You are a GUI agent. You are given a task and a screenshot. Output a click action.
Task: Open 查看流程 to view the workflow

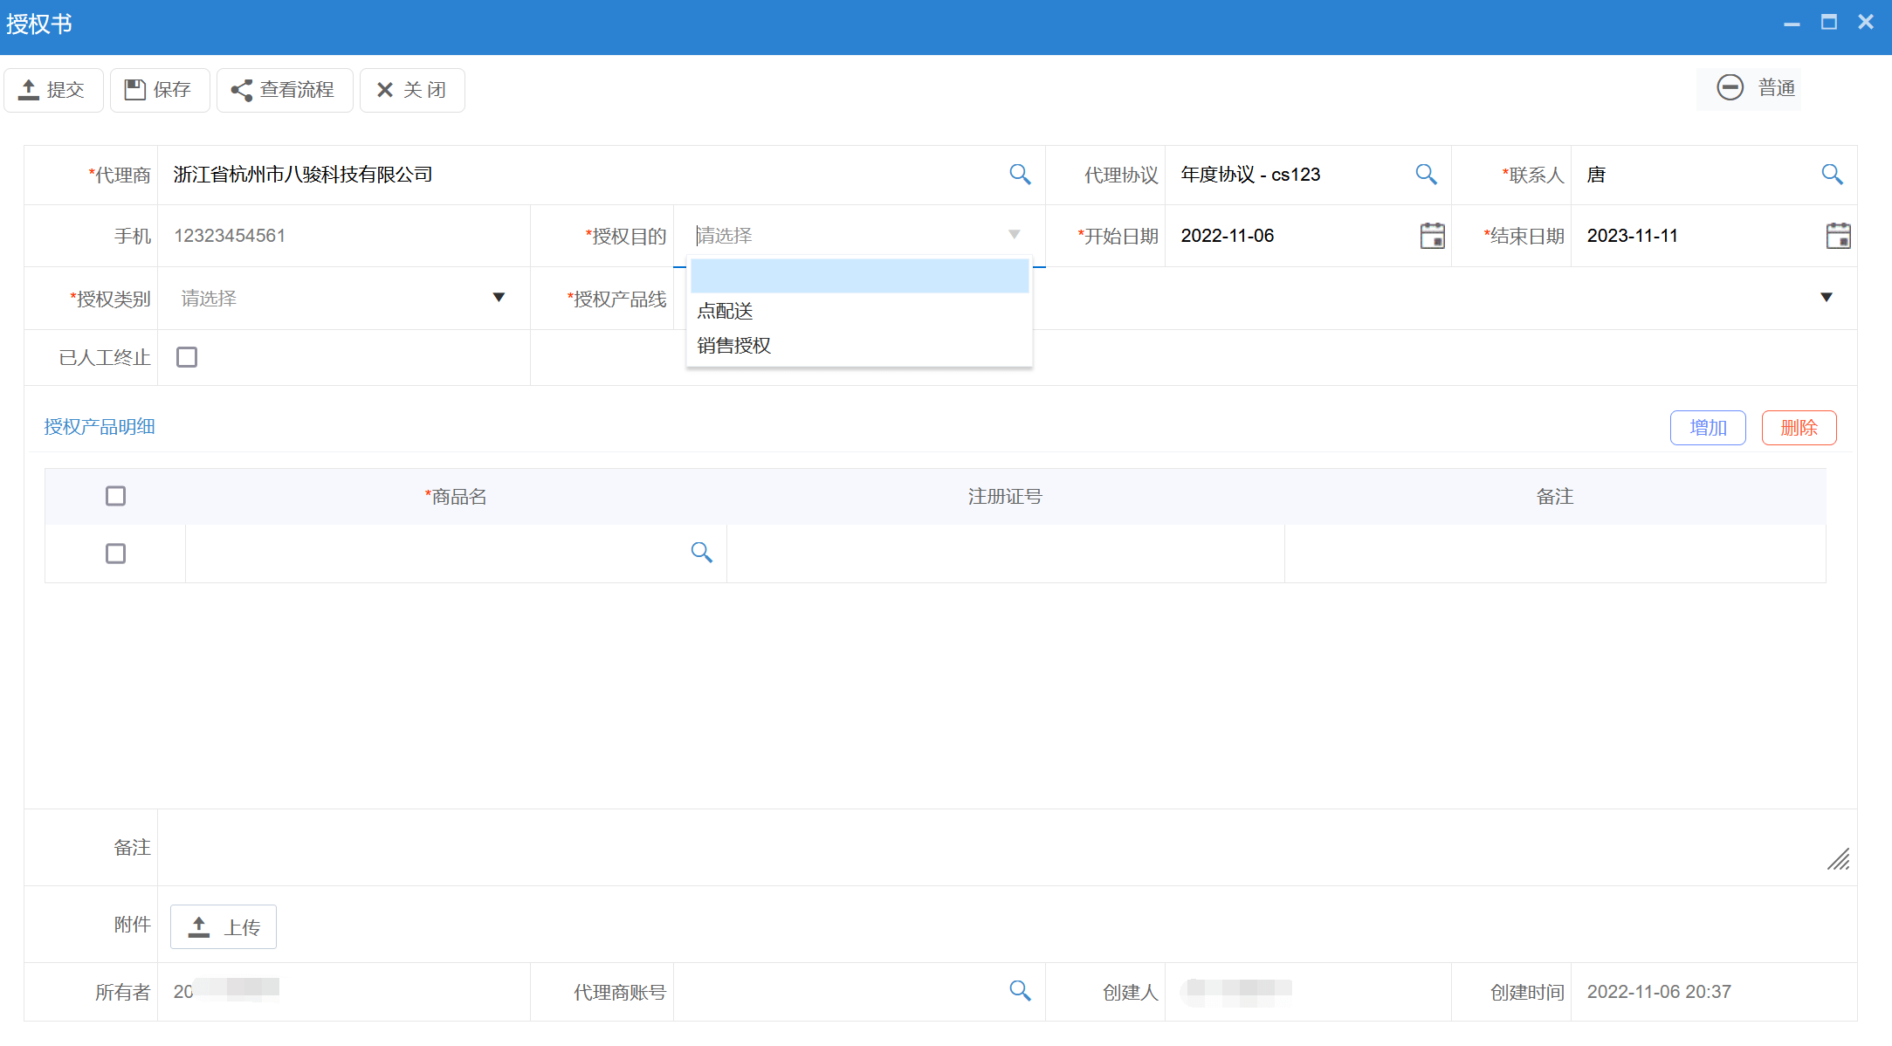(285, 89)
